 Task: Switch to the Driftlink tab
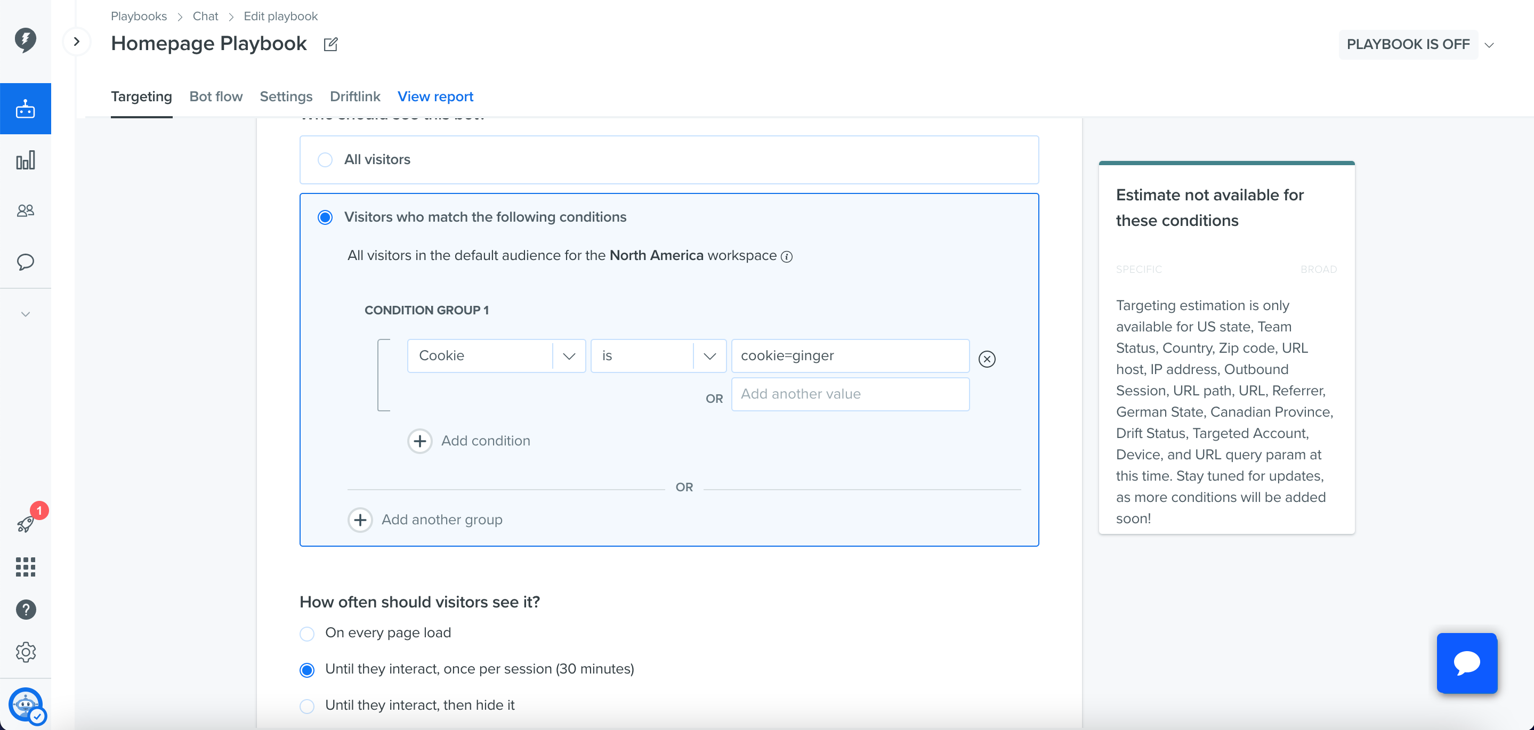tap(355, 96)
